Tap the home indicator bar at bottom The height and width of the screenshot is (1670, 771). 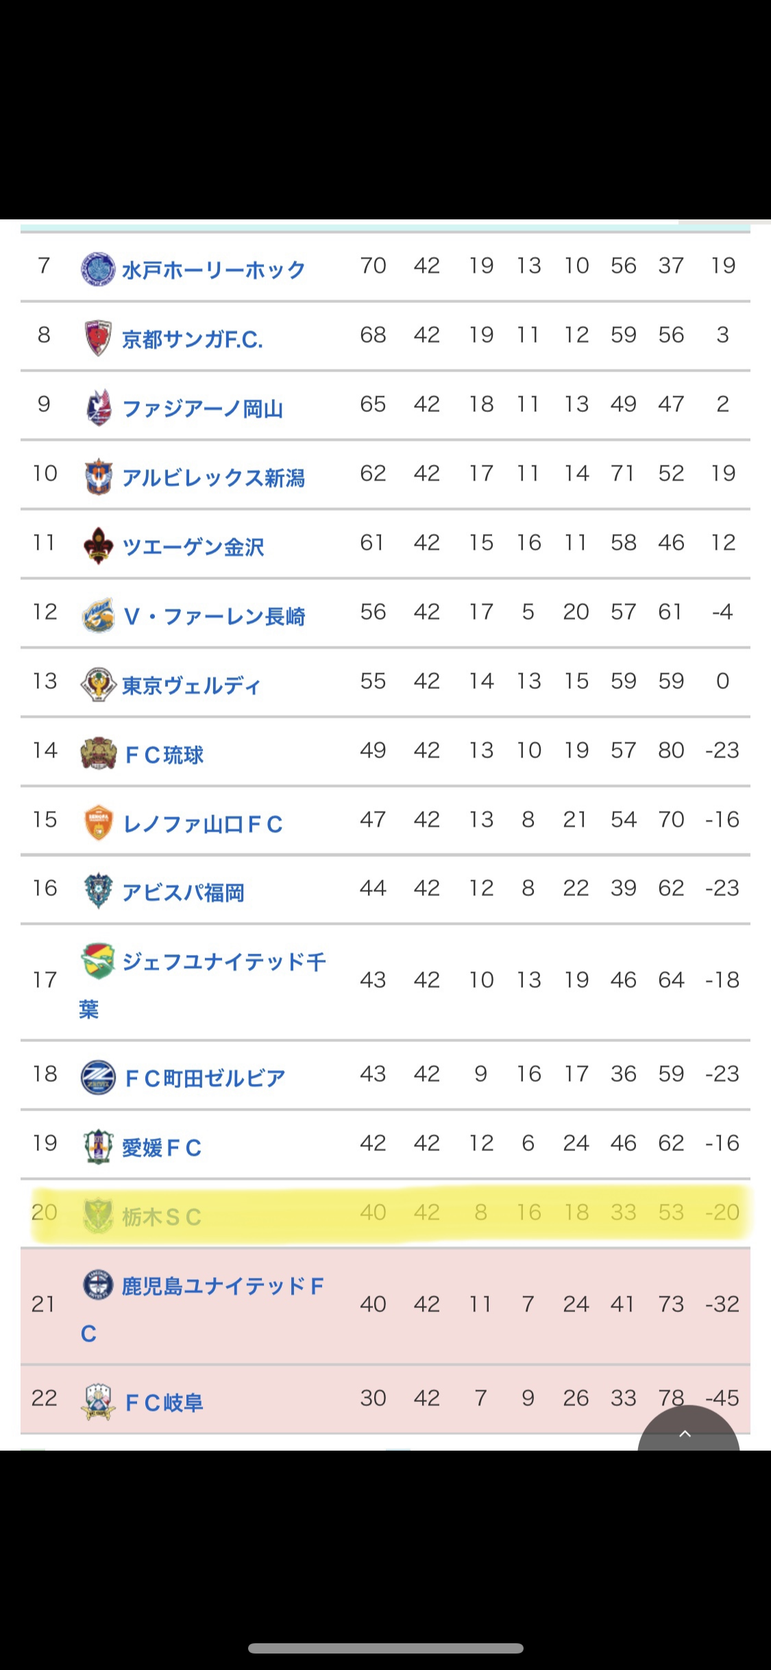(x=386, y=1648)
